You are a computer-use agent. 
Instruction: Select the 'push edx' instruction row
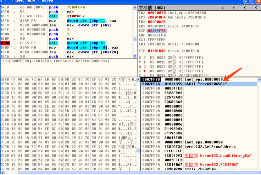tap(67, 12)
